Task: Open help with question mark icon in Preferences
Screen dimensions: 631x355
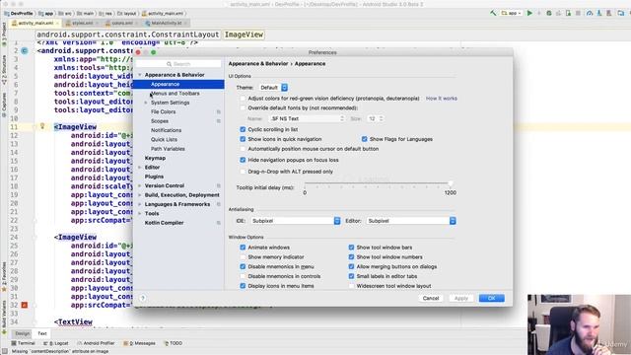Action: [143, 298]
